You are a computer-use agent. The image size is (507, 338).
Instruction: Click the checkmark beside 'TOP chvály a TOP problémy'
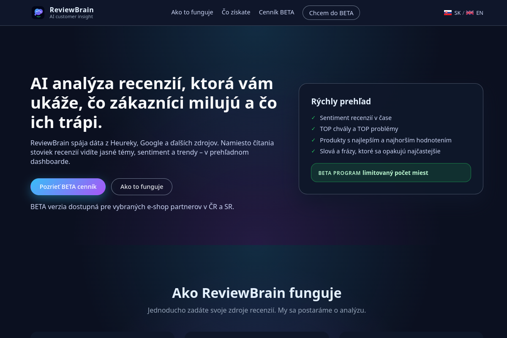(313, 129)
